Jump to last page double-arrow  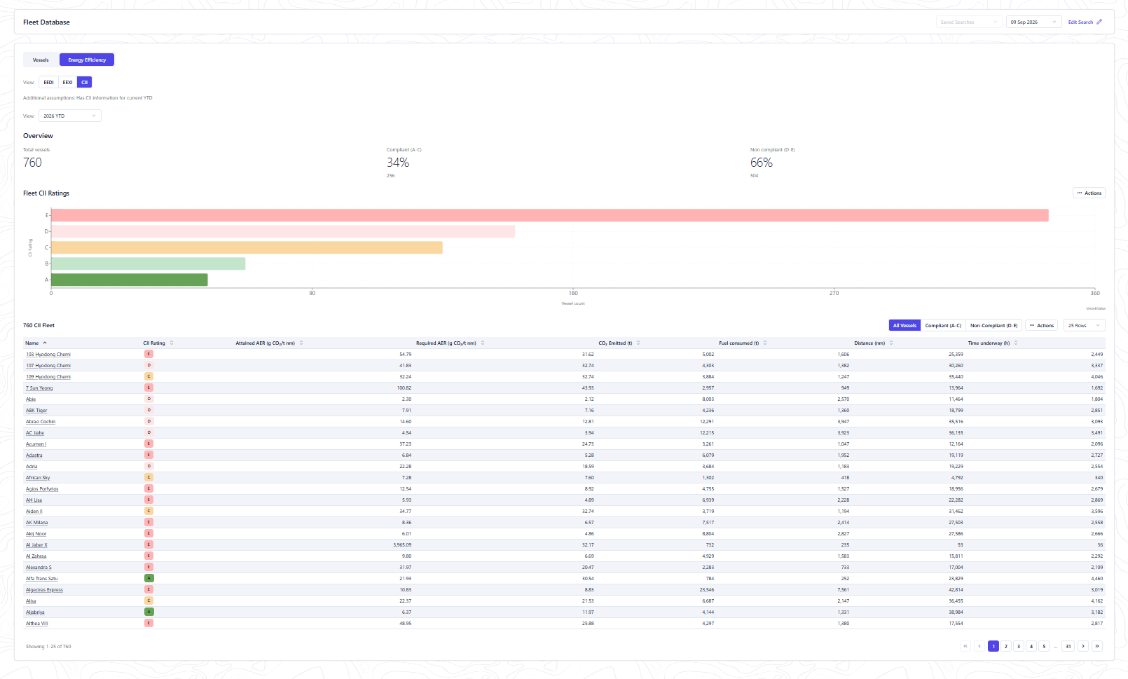1097,646
